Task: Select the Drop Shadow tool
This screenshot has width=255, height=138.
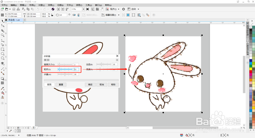Action: coord(3,79)
